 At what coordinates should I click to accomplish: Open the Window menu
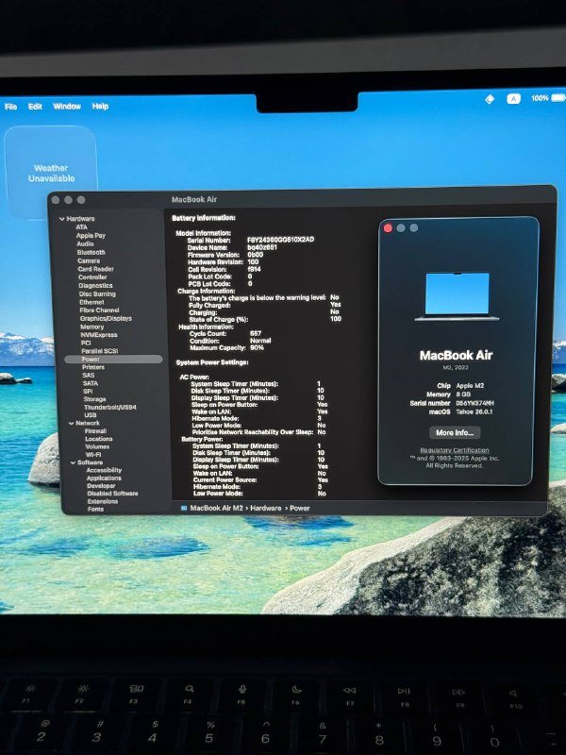point(67,106)
